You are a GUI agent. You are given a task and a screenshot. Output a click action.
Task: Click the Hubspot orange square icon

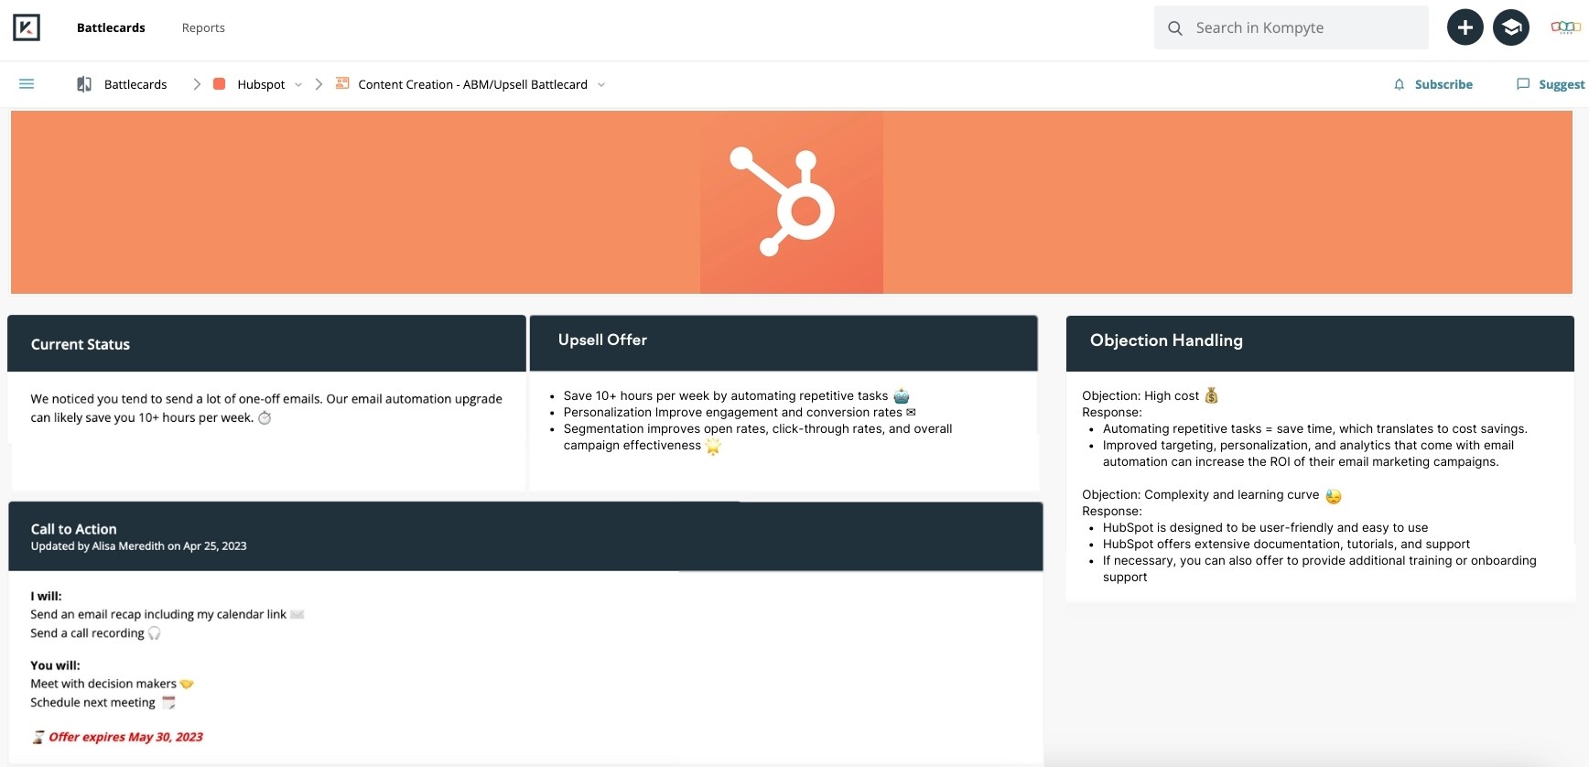pyautogui.click(x=220, y=84)
